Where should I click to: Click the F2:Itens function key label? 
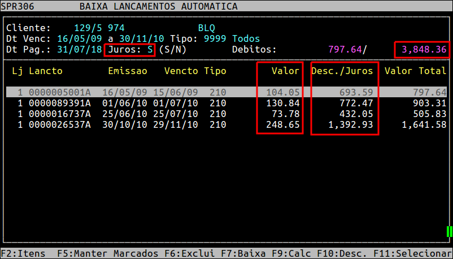pos(20,253)
